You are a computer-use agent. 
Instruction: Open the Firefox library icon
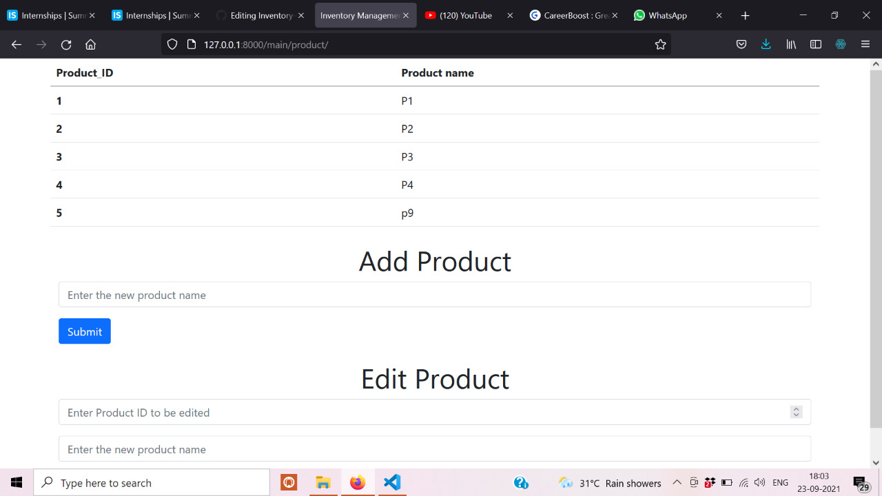[790, 44]
